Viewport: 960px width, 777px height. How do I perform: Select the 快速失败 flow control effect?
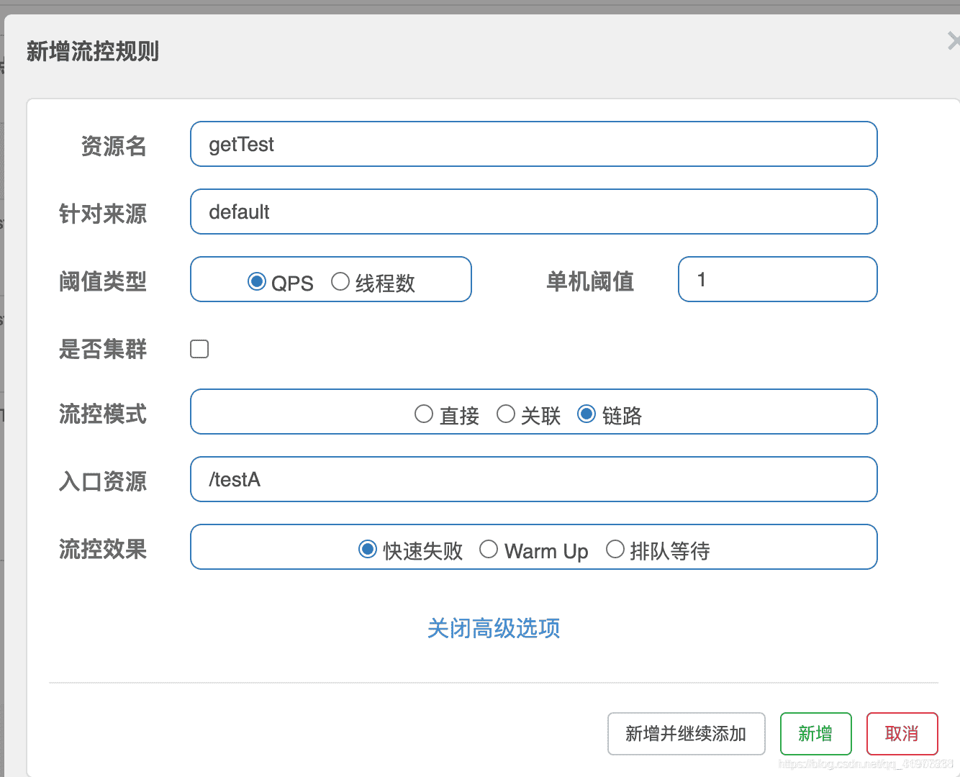click(368, 549)
